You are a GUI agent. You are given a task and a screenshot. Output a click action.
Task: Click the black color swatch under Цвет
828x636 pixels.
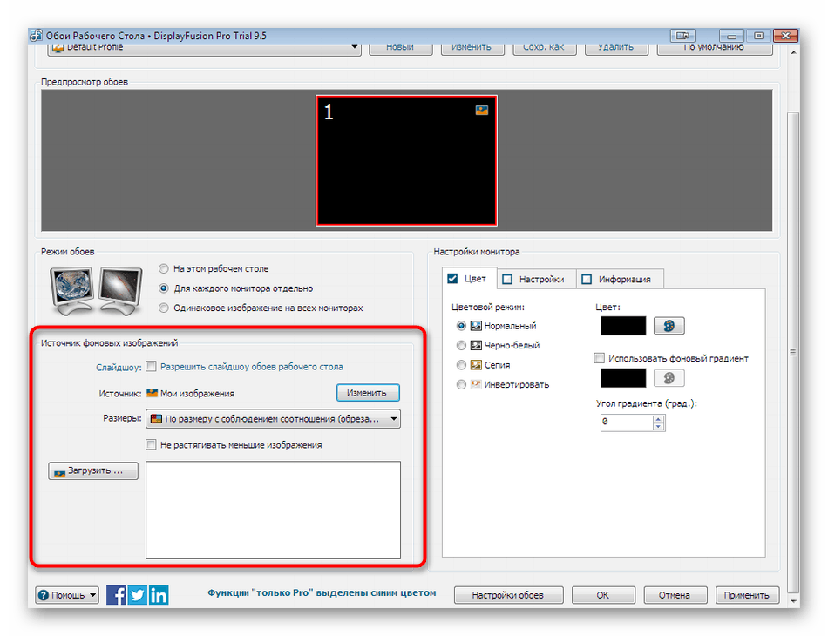(x=621, y=325)
